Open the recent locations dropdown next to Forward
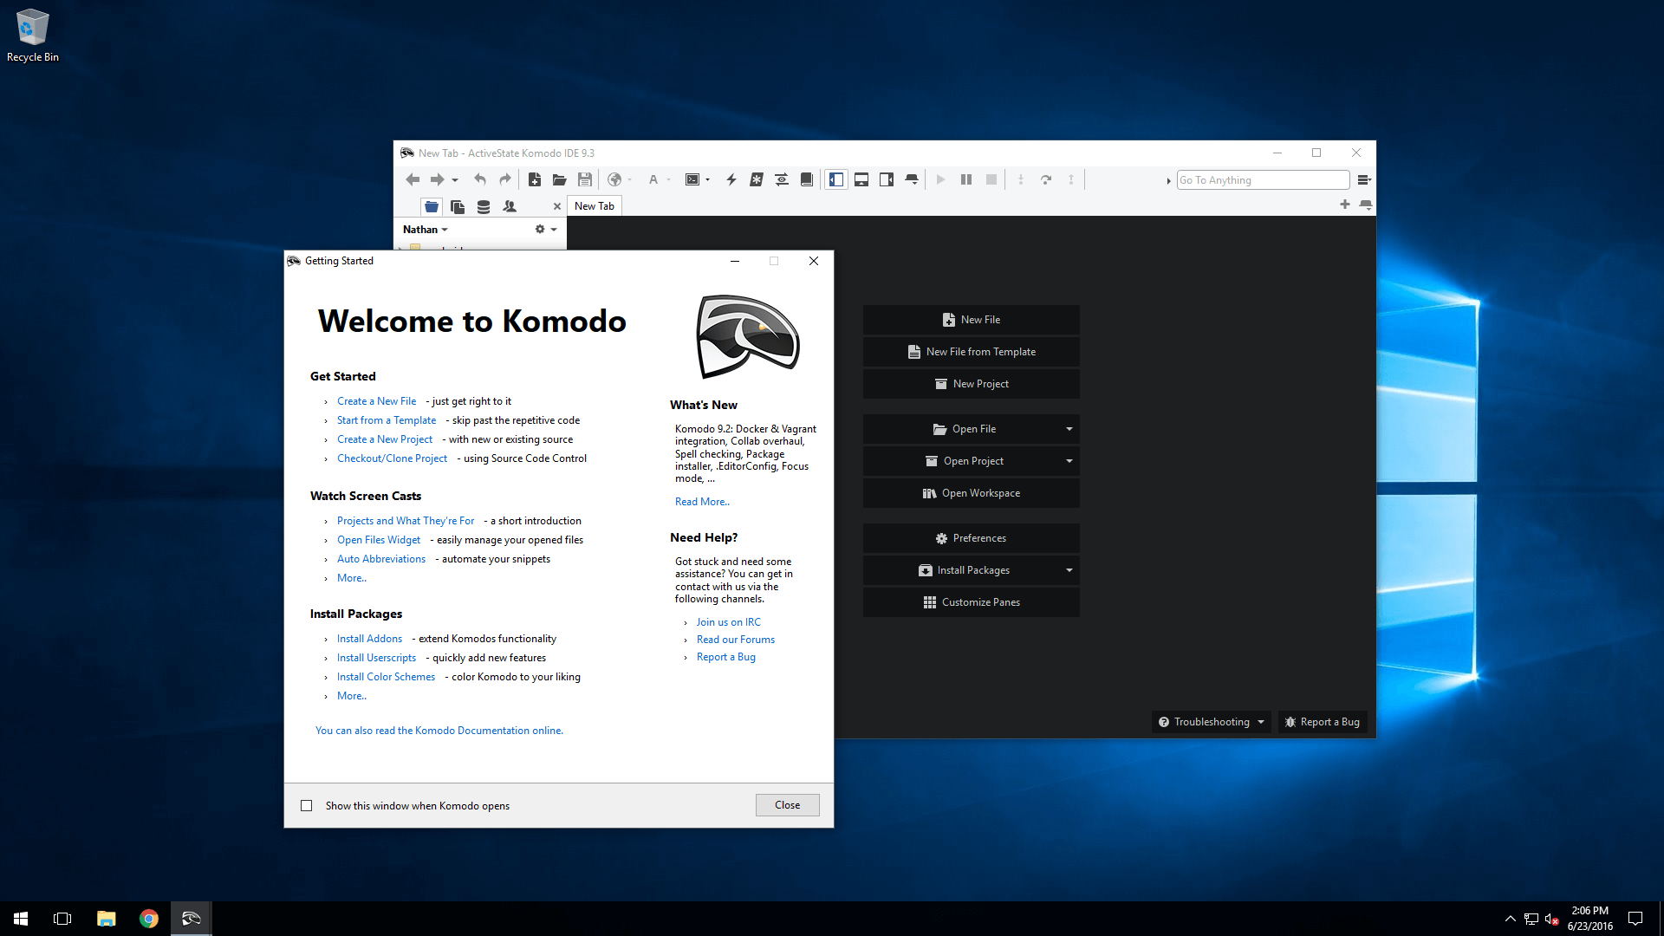Viewport: 1664px width, 936px height. tap(455, 180)
